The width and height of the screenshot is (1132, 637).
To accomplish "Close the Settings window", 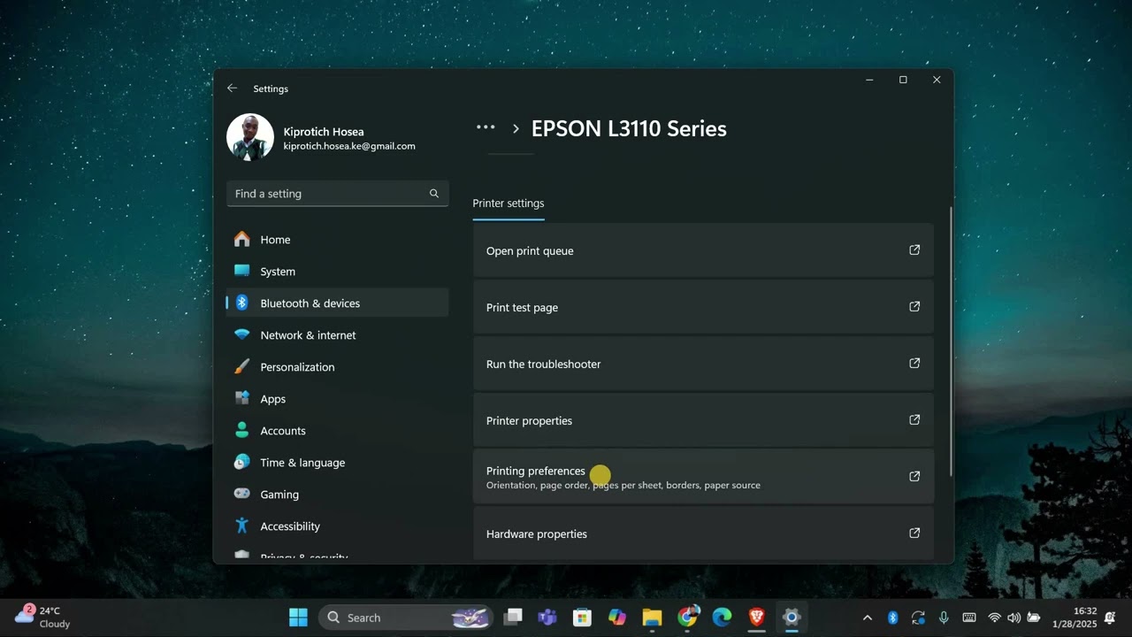I will click(937, 80).
